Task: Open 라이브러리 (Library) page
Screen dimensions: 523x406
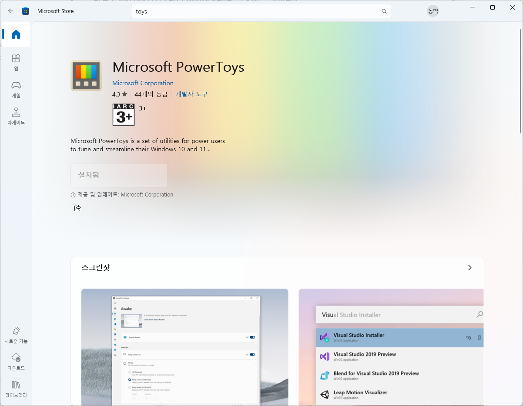Action: [16, 389]
